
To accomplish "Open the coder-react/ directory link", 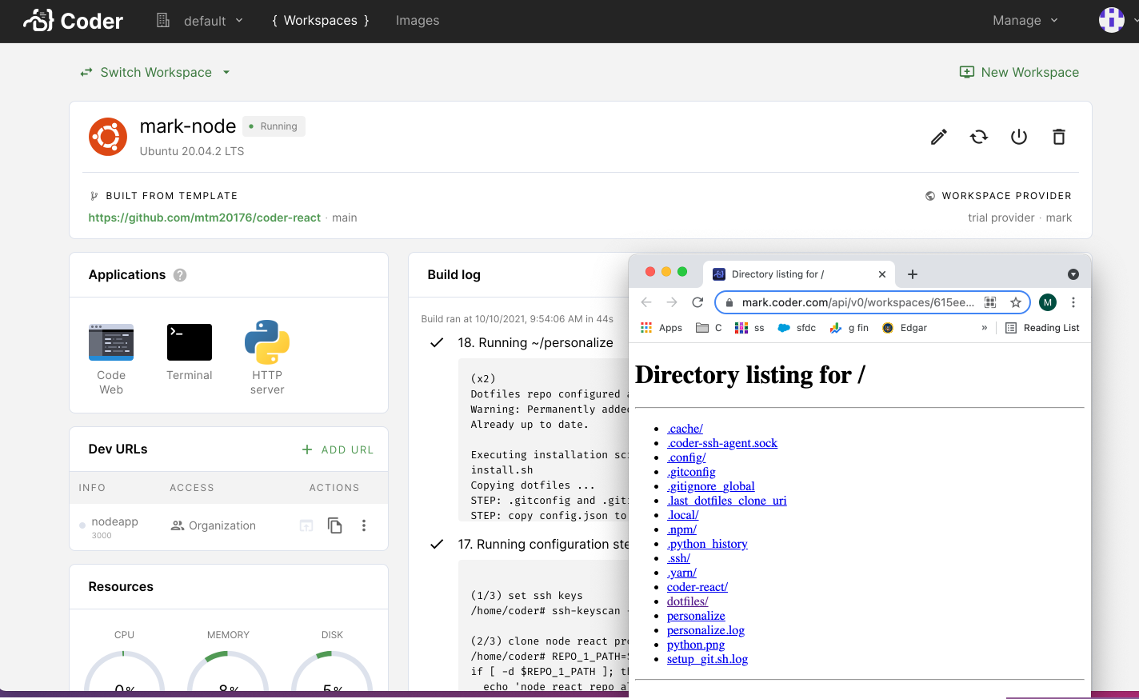I will (697, 587).
